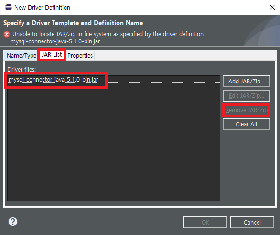Click the Driver files: label
The width and height of the screenshot is (280, 235).
coord(22,69)
